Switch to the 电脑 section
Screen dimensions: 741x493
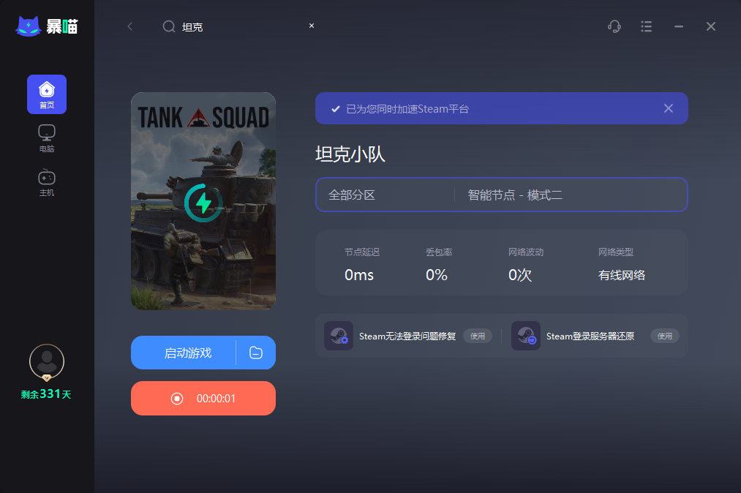click(47, 138)
